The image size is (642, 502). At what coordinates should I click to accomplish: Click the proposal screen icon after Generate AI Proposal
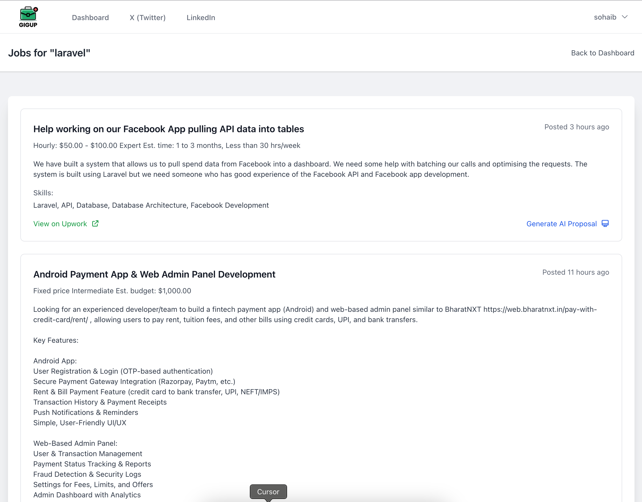click(x=605, y=223)
